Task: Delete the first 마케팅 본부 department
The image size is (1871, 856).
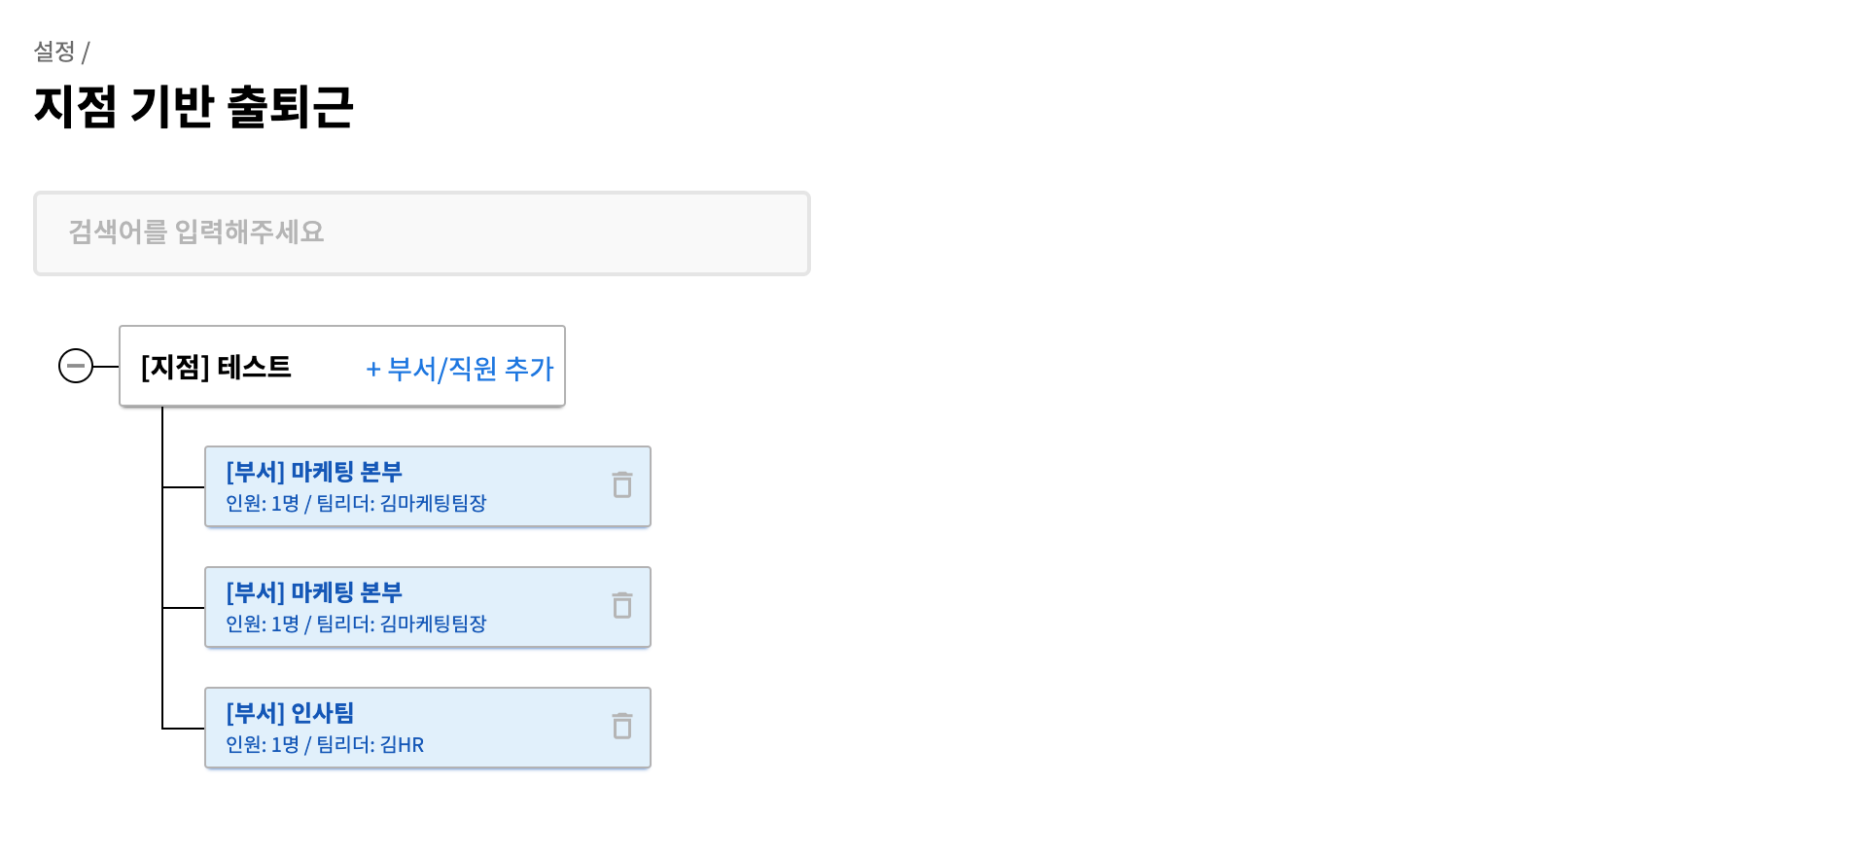Action: tap(622, 484)
